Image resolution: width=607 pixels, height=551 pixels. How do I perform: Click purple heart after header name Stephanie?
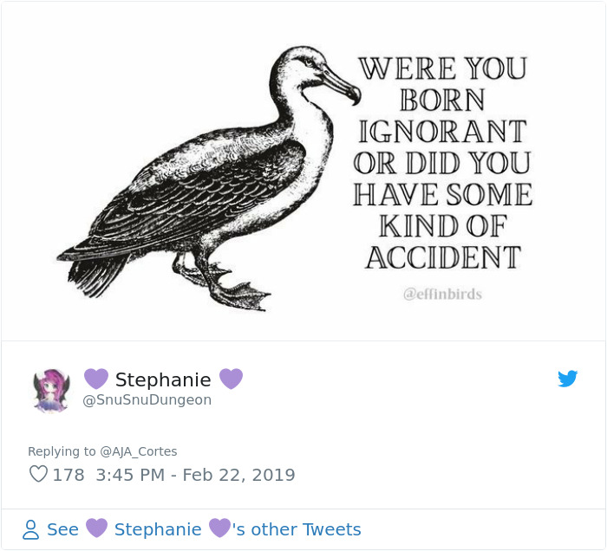(231, 379)
